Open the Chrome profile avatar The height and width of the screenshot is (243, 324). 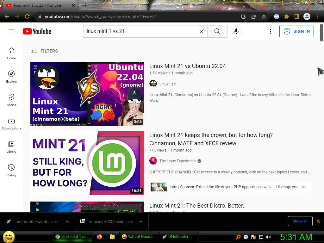307,16
